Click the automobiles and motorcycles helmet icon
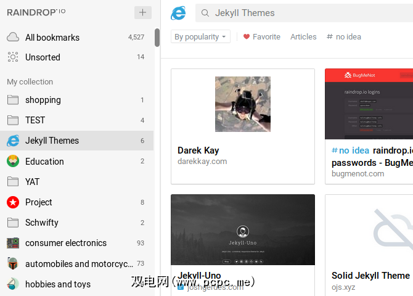This screenshot has width=413, height=296. point(13,263)
